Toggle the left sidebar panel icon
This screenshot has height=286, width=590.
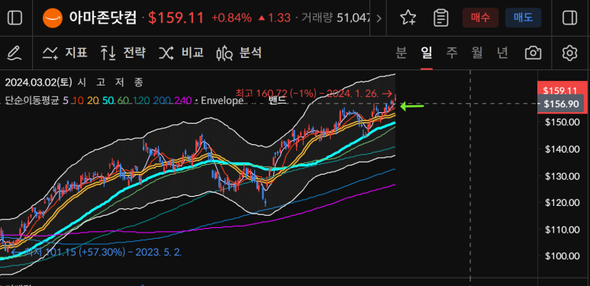[15, 18]
